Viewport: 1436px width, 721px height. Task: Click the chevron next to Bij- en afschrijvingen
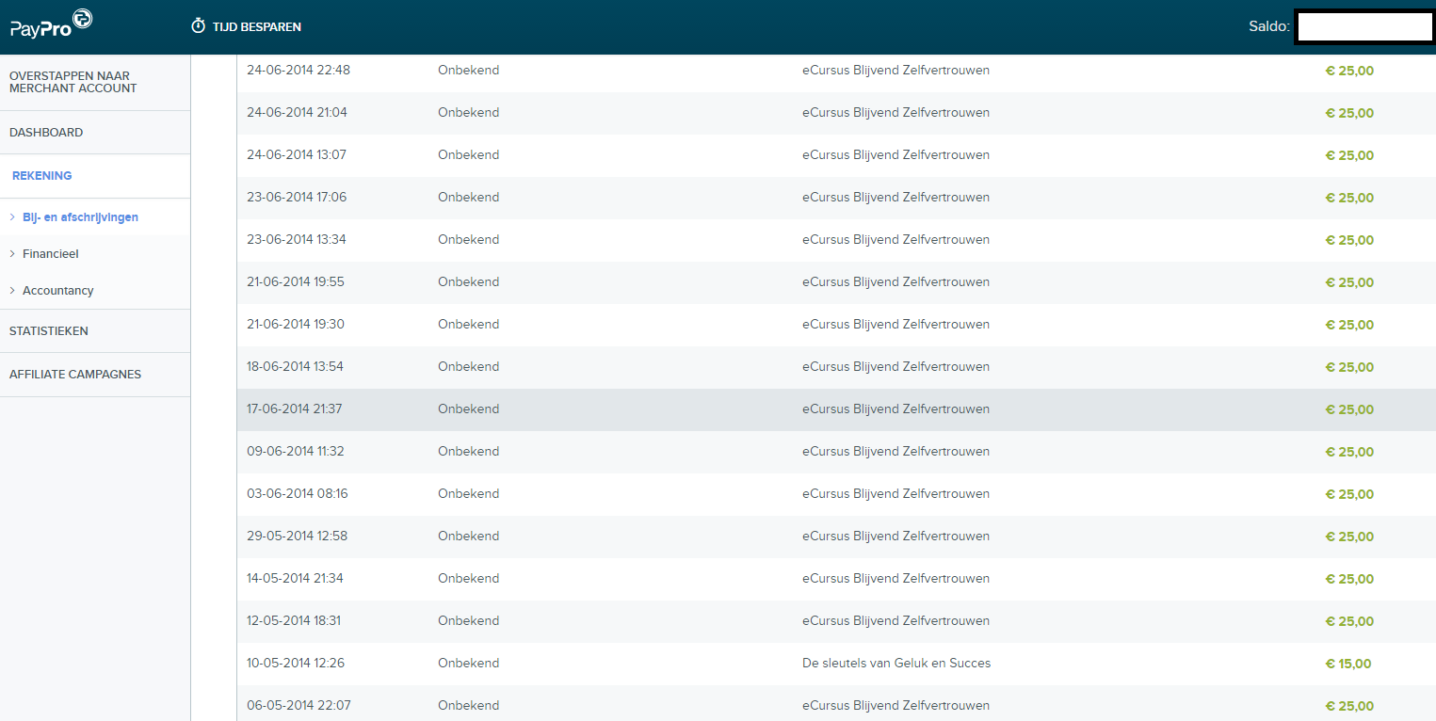12,217
